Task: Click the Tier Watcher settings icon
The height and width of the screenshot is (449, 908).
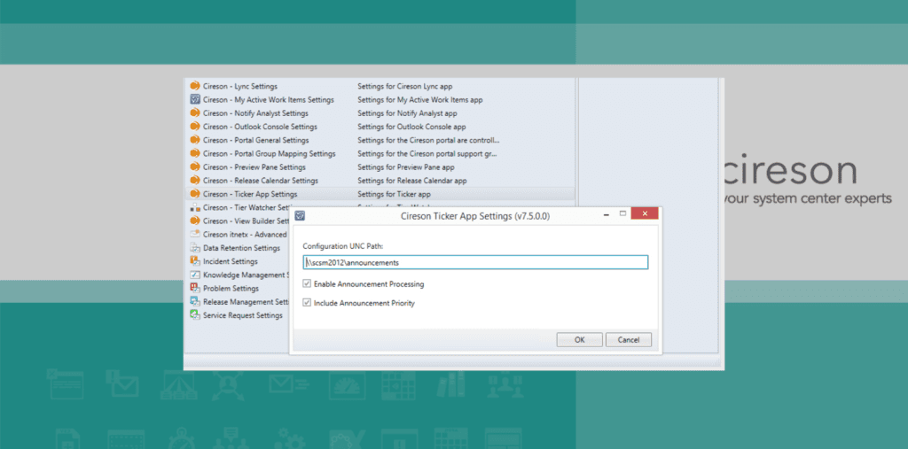Action: (x=194, y=207)
